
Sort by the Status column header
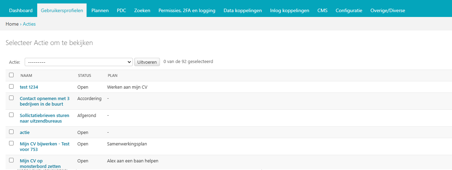click(x=84, y=75)
